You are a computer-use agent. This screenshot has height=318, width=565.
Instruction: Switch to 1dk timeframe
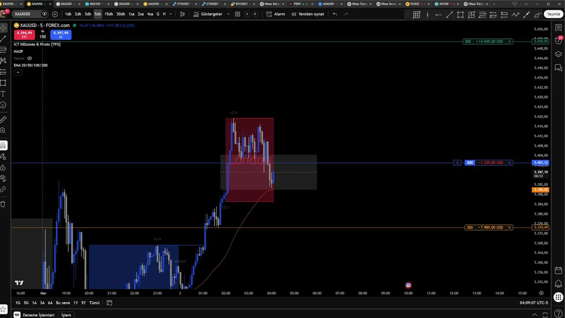tap(68, 14)
